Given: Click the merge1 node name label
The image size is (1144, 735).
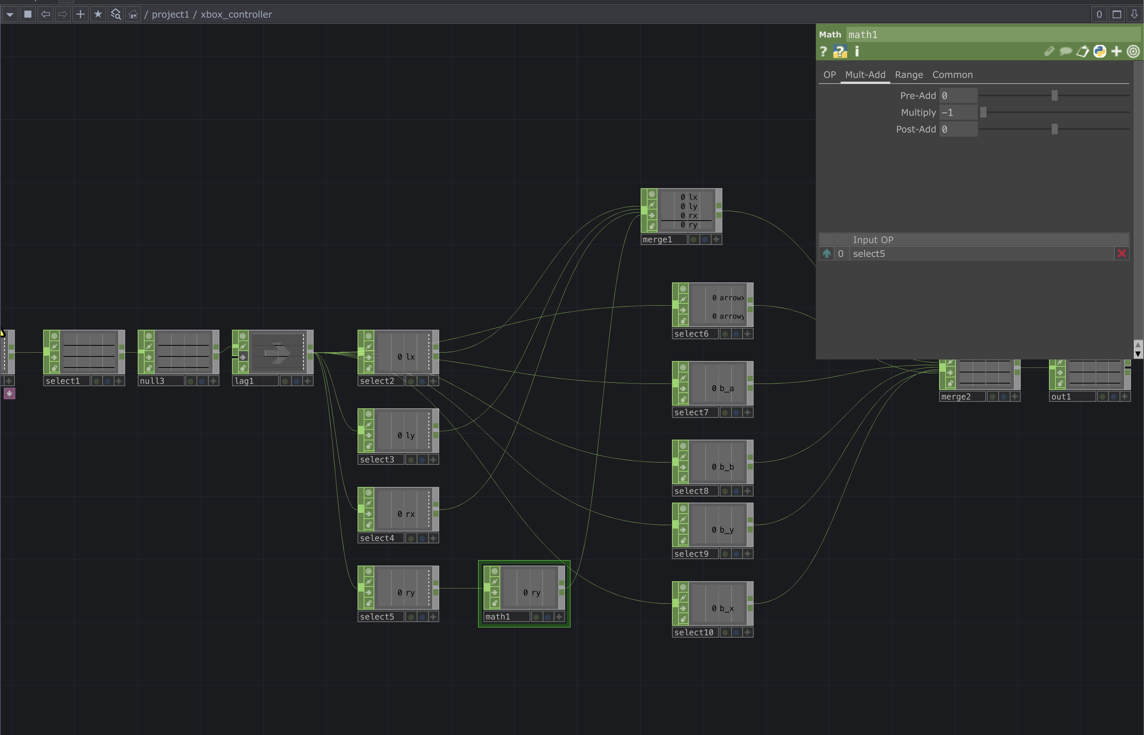Looking at the screenshot, I should pyautogui.click(x=664, y=240).
